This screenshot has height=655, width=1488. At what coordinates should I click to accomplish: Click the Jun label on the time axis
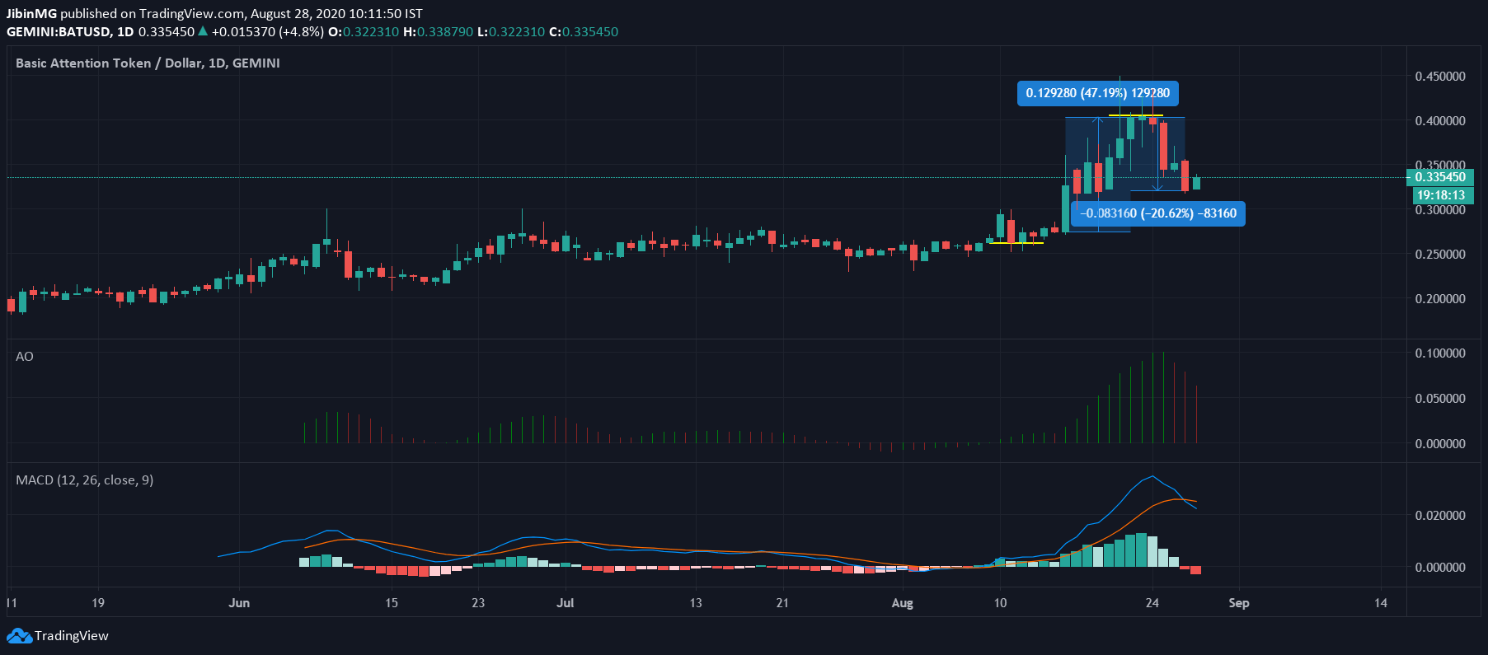coord(239,603)
